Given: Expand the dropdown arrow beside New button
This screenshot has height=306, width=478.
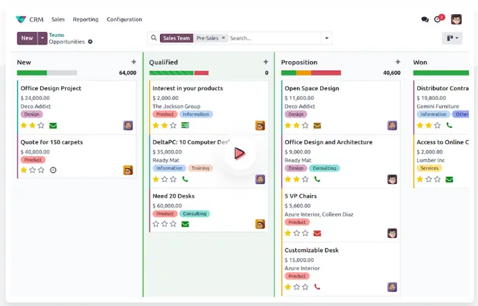Looking at the screenshot, I should tap(43, 38).
